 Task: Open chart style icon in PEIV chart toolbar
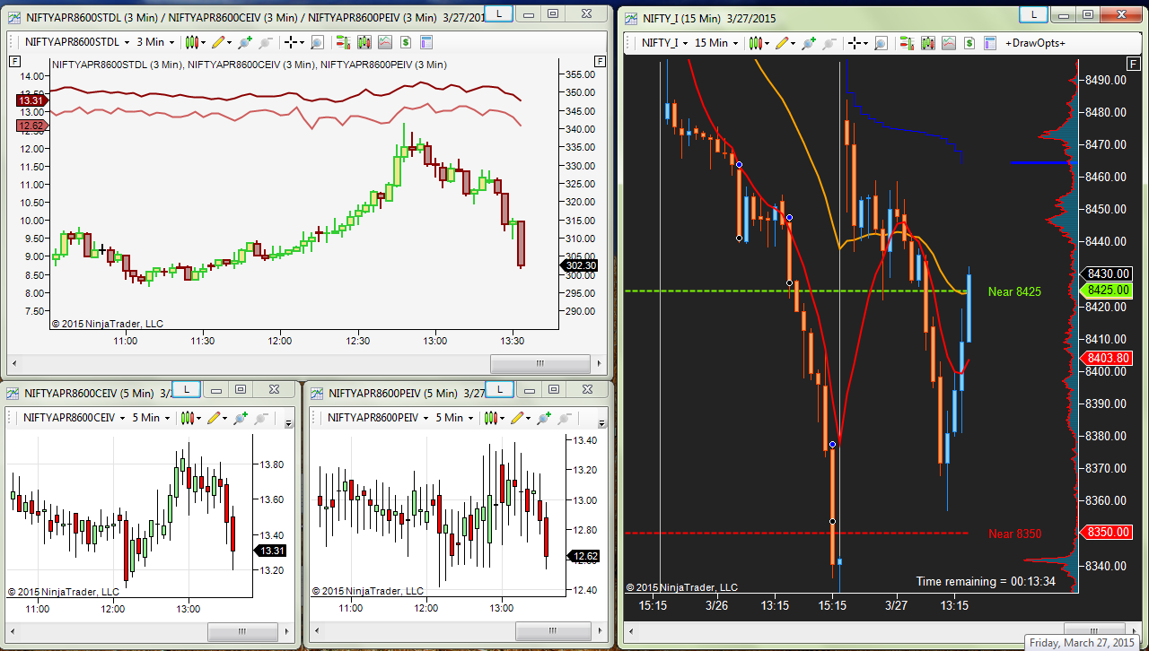pyautogui.click(x=490, y=418)
